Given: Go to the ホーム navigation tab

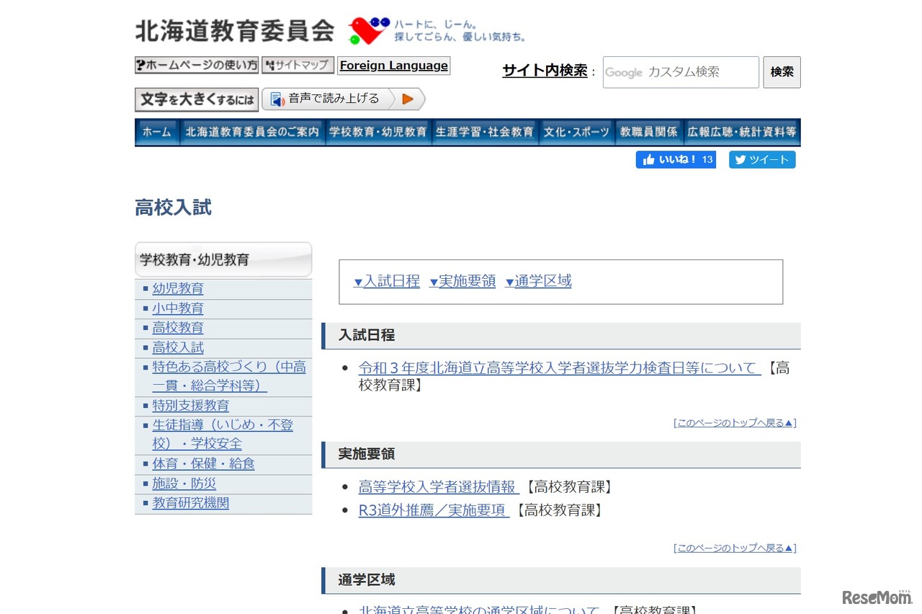Looking at the screenshot, I should (x=157, y=133).
